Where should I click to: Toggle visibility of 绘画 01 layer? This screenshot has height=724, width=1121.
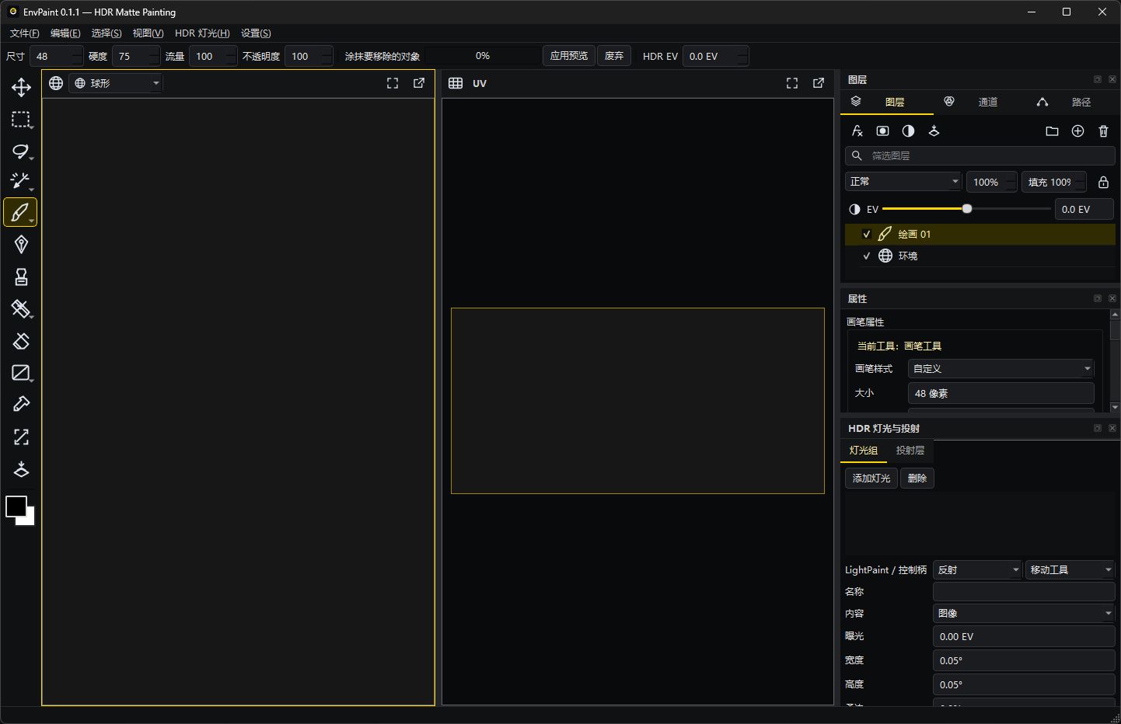(x=866, y=234)
